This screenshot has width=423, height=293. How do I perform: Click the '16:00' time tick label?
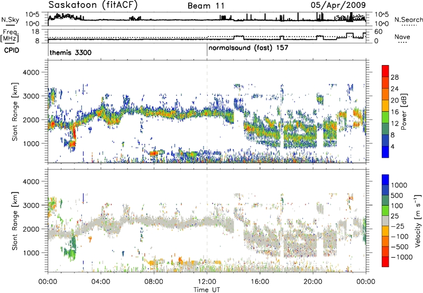tap(260, 282)
